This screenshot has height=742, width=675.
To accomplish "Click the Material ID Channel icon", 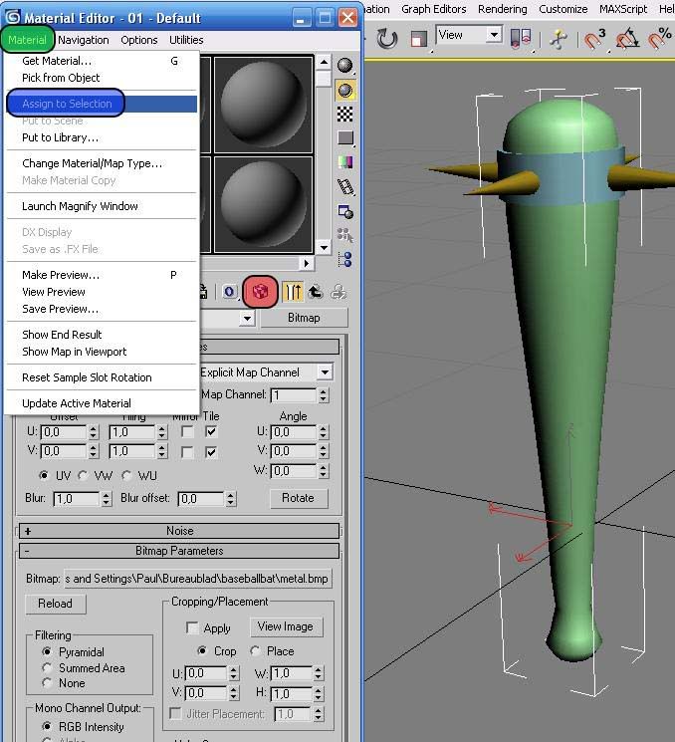I will (x=229, y=292).
